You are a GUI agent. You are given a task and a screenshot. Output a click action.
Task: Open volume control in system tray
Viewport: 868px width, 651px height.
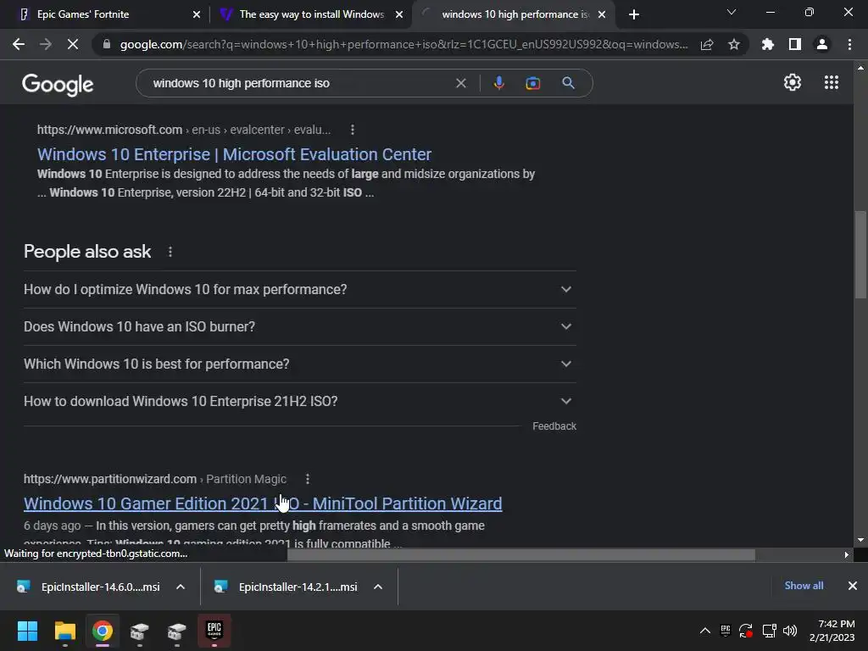(790, 631)
